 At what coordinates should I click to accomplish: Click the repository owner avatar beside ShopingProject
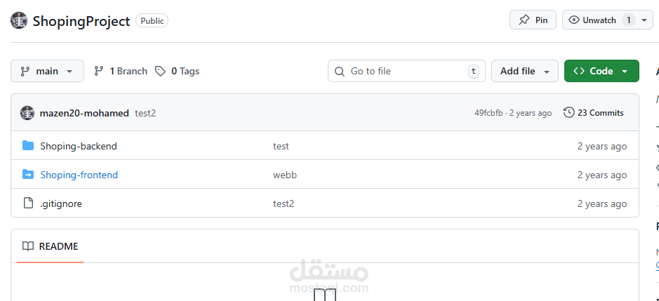[x=19, y=20]
